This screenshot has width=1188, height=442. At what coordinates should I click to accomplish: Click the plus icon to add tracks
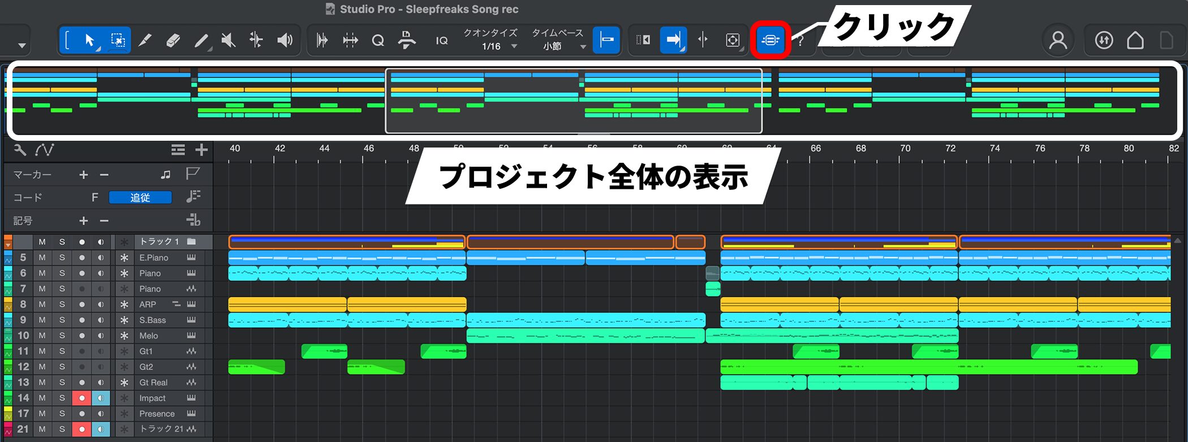[x=201, y=150]
